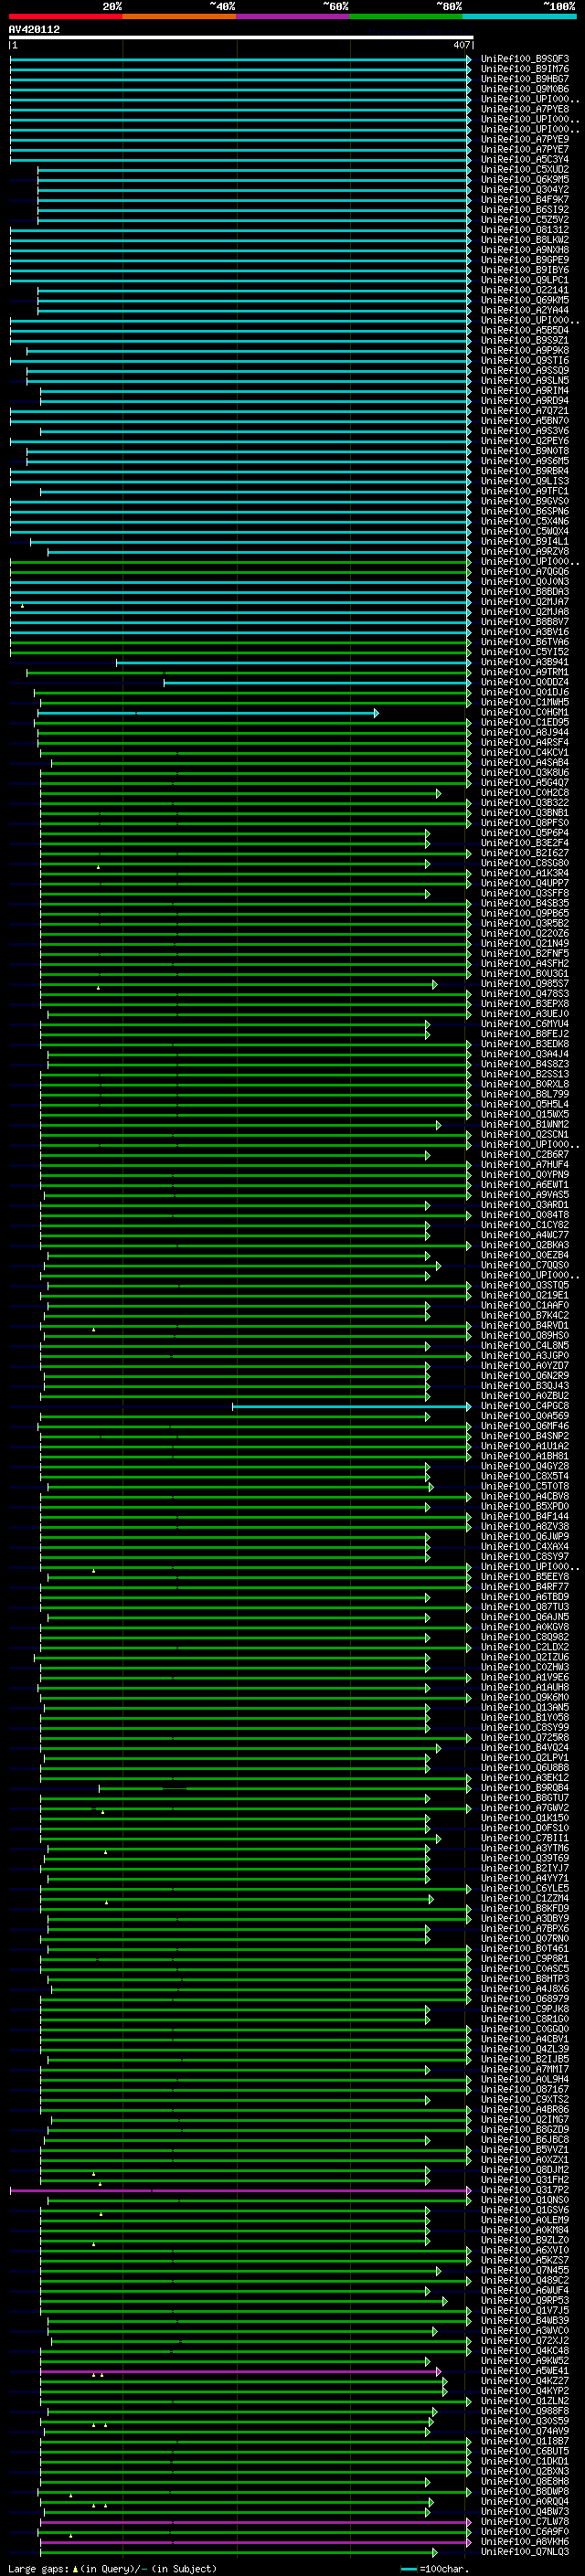The height and width of the screenshot is (2576, 585).
Task: Click the partial cyan bar for UniRef100_C4PGC8
Action: (351, 1407)
